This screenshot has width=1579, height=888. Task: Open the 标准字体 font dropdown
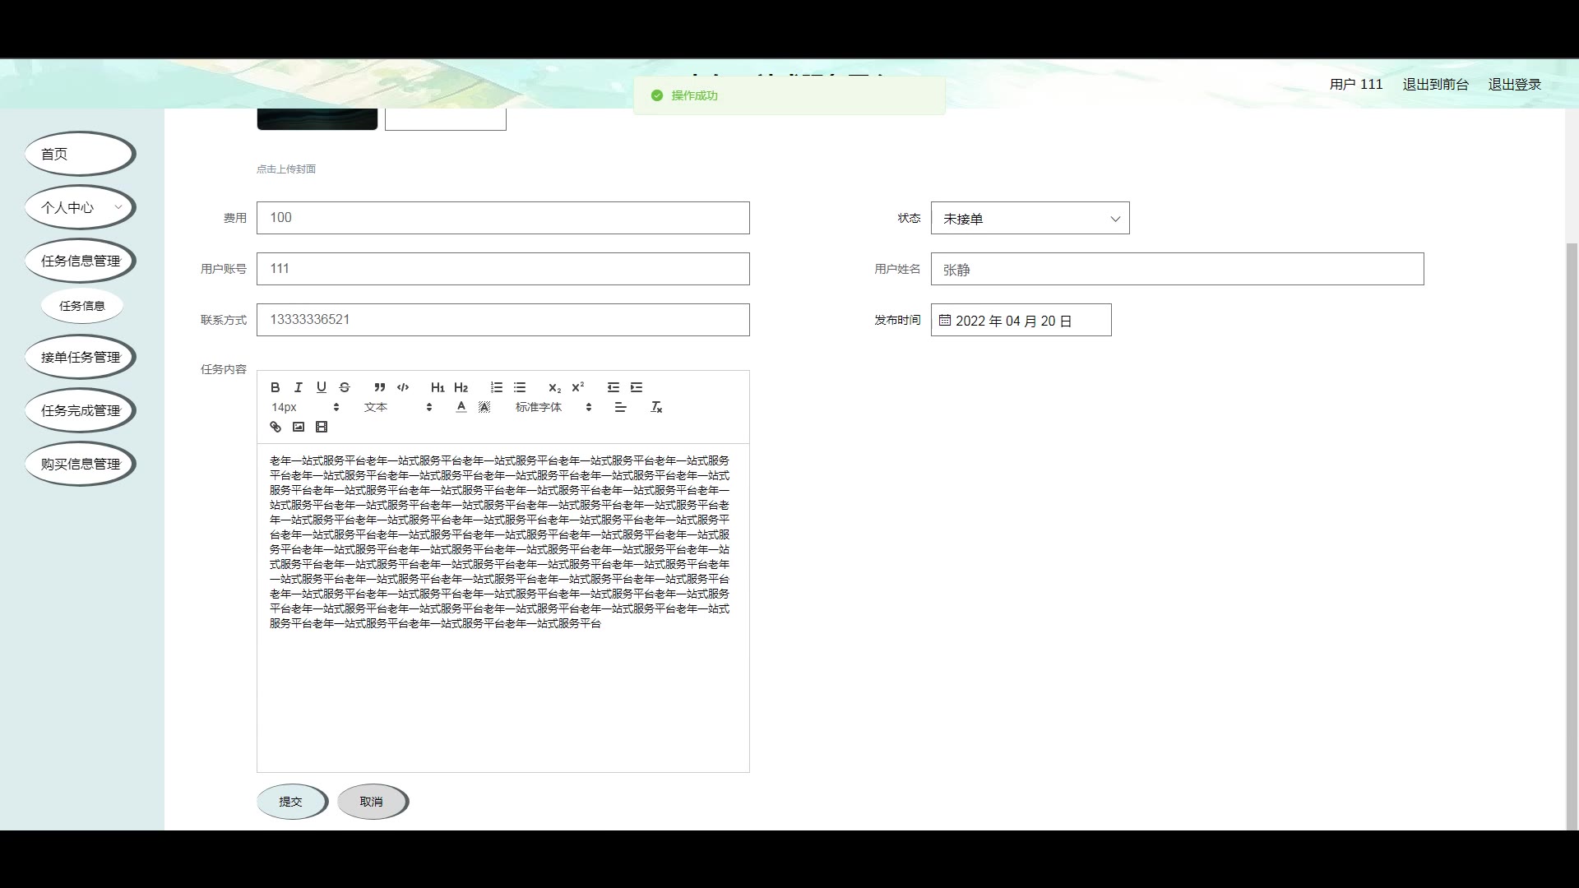tap(553, 407)
